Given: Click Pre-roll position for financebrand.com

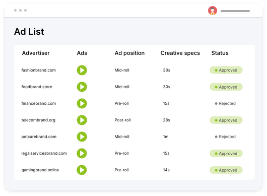Looking at the screenshot, I should point(121,103).
